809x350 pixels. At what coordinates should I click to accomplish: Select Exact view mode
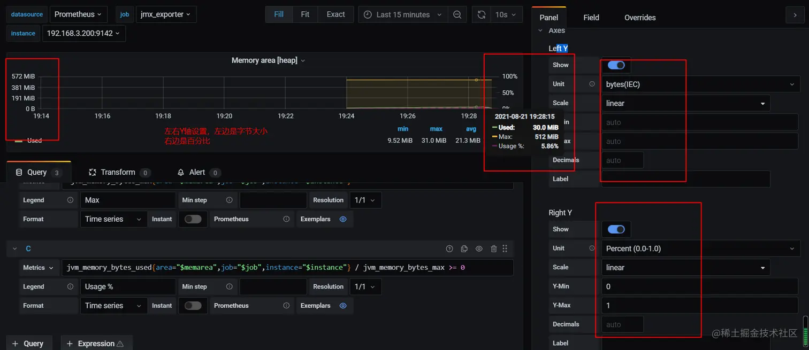[335, 14]
